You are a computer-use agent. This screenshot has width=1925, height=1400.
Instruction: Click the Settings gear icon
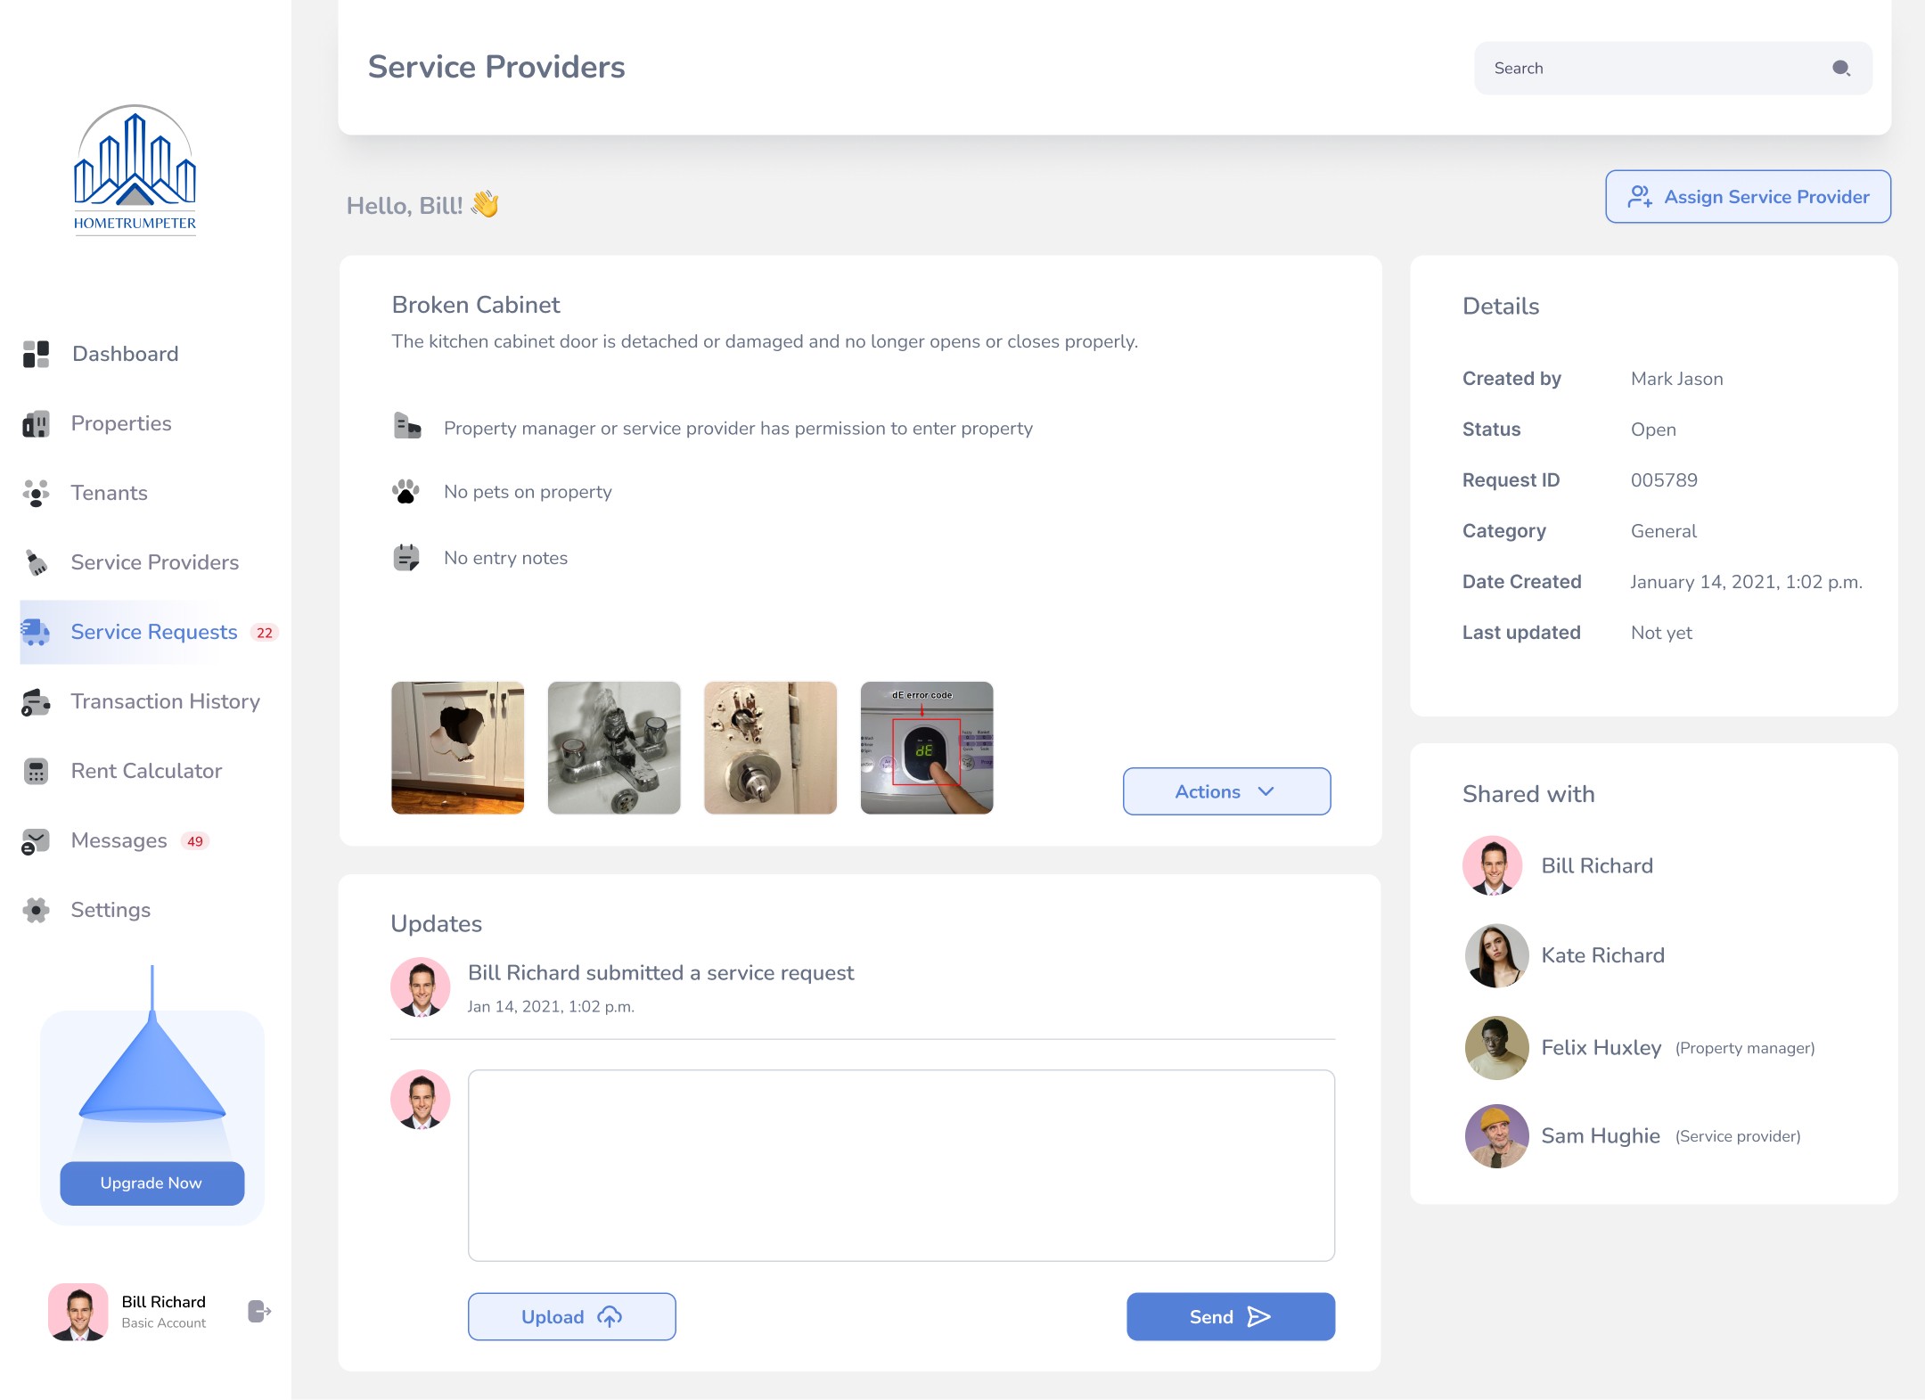36,910
